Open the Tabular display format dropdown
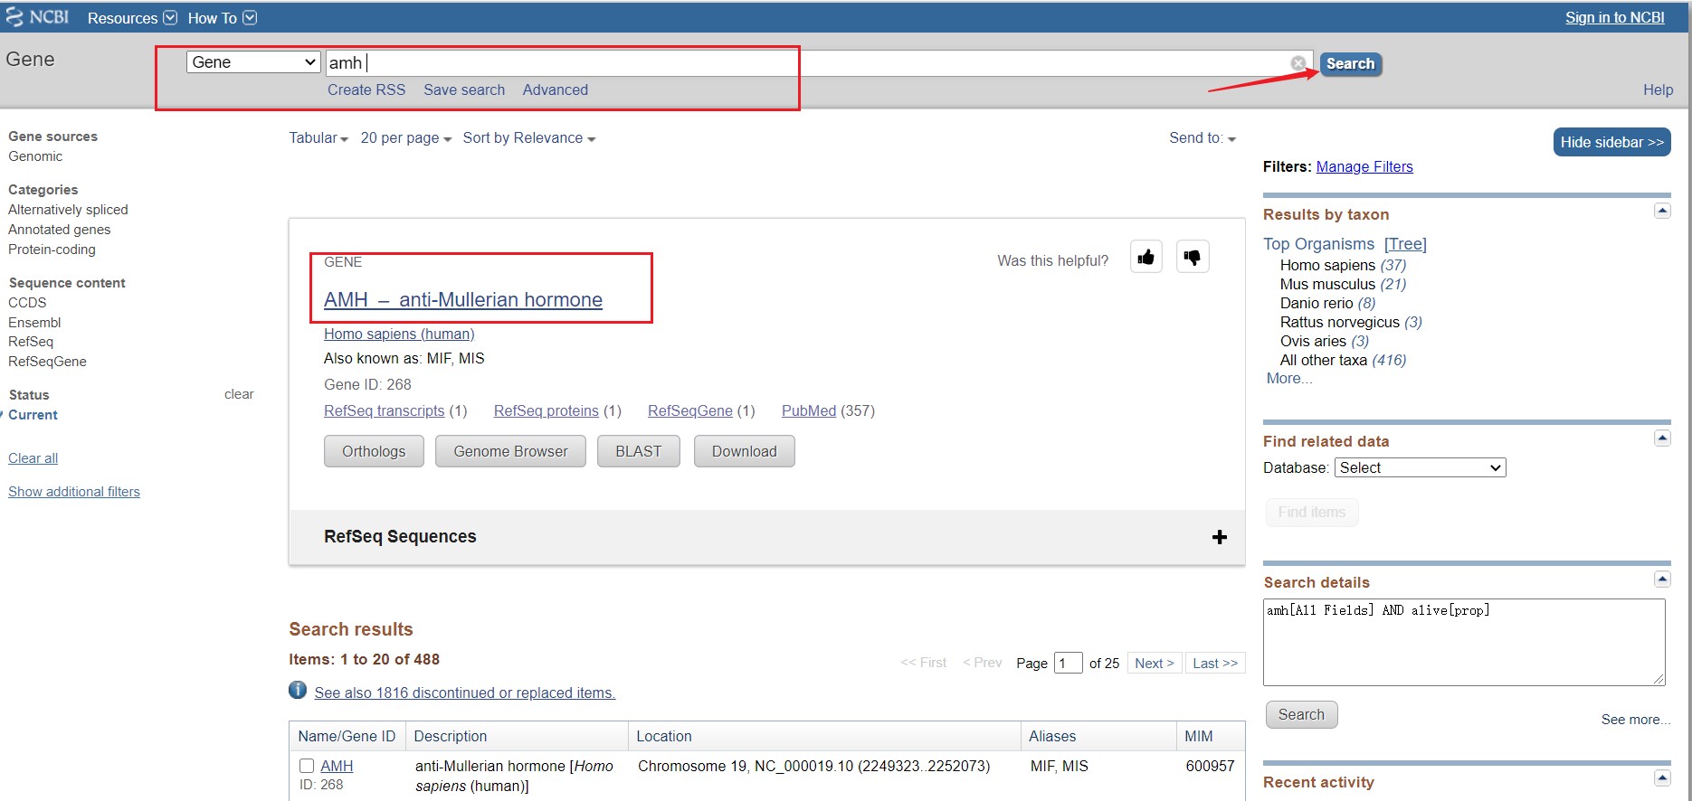1692x801 pixels. coord(318,138)
